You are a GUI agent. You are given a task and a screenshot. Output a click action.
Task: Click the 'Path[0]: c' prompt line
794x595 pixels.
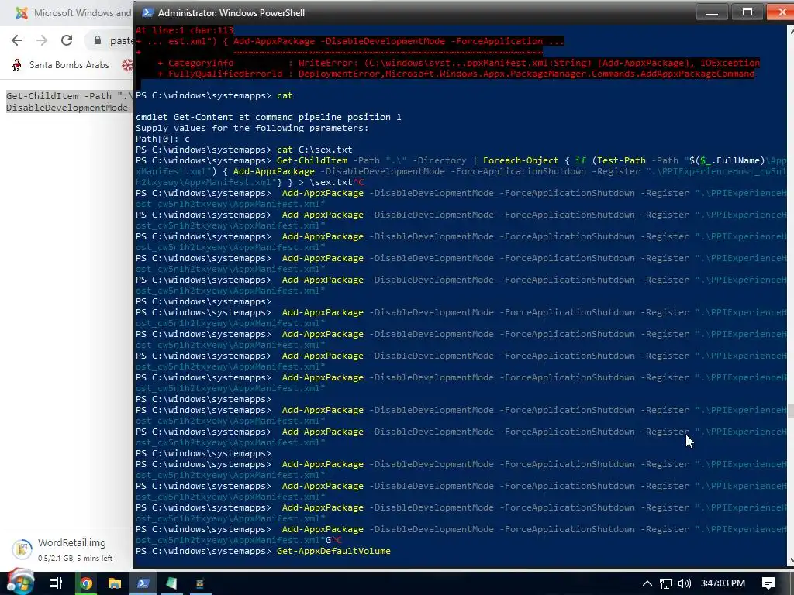pyautogui.click(x=163, y=139)
